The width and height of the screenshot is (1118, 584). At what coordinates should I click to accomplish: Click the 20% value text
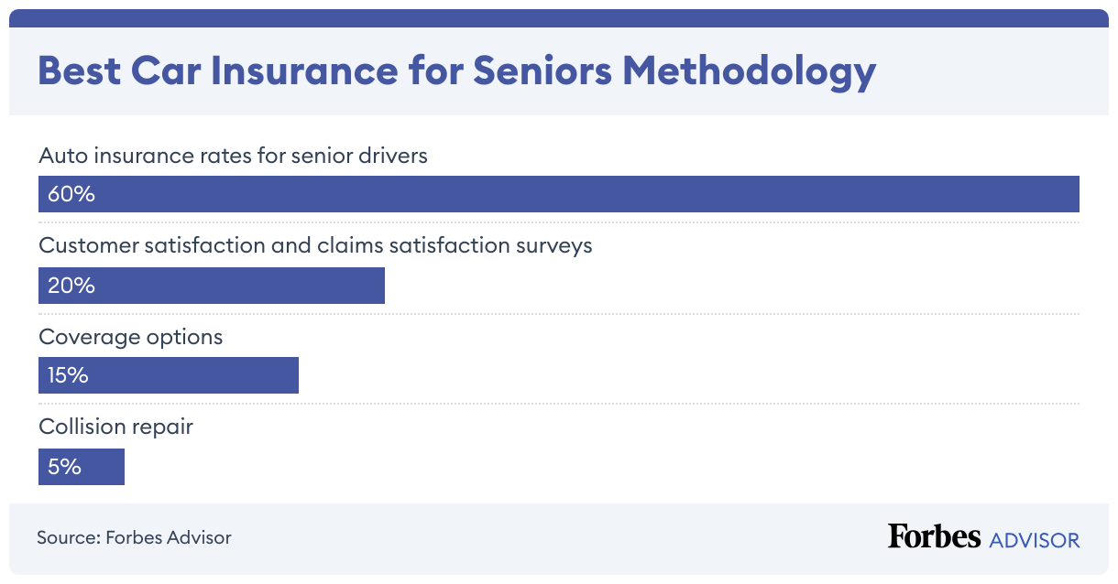(71, 286)
